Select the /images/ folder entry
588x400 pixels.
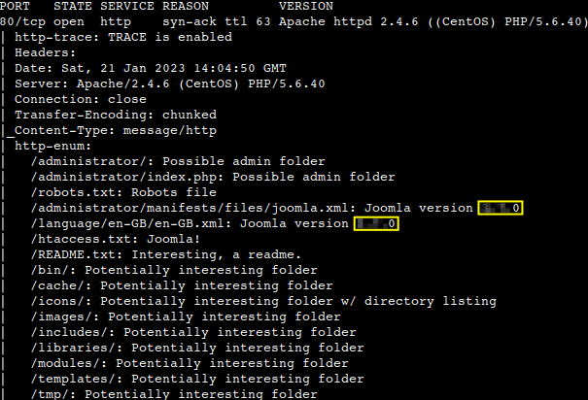click(x=186, y=317)
